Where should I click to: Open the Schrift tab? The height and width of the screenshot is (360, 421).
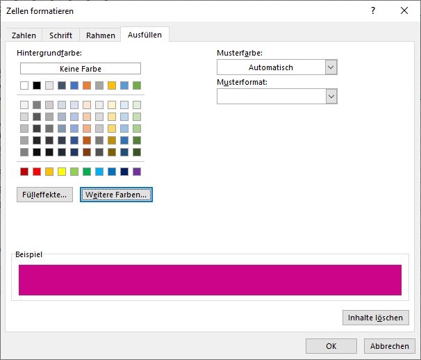coord(60,35)
